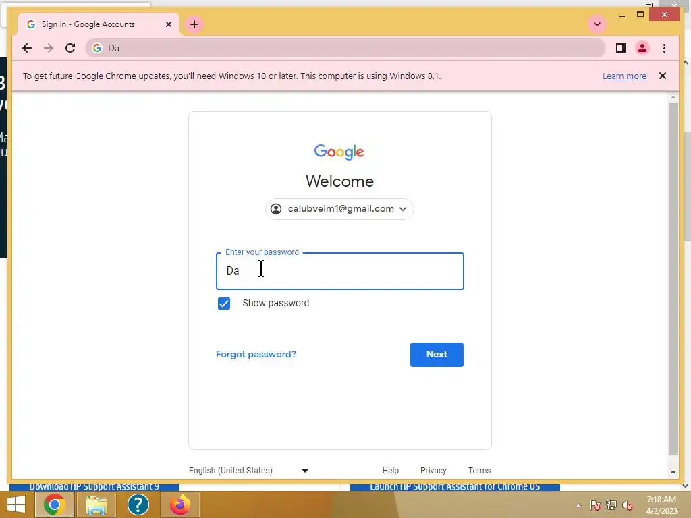The image size is (691, 518).
Task: Click the page scrollbar down arrow
Action: point(673,473)
